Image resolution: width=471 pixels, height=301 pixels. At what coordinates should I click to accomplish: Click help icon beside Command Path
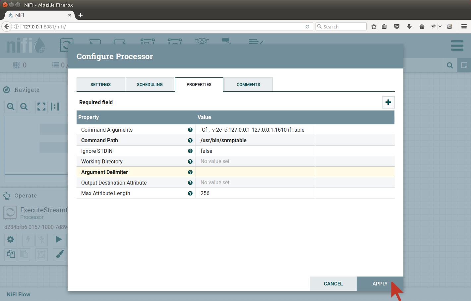pos(190,141)
